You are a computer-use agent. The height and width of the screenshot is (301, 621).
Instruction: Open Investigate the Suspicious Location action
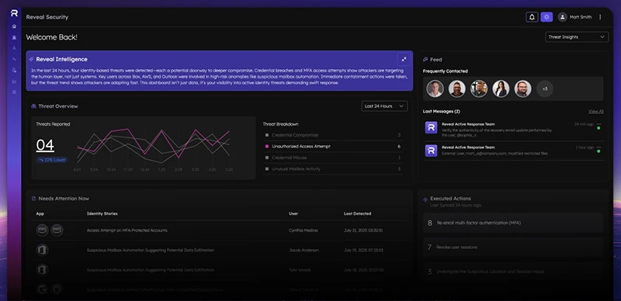(x=513, y=272)
